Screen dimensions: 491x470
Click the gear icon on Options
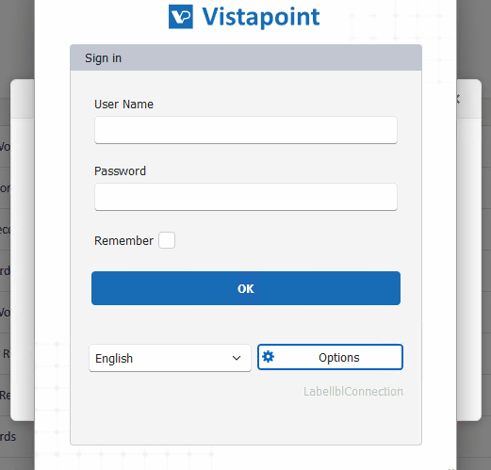click(269, 357)
